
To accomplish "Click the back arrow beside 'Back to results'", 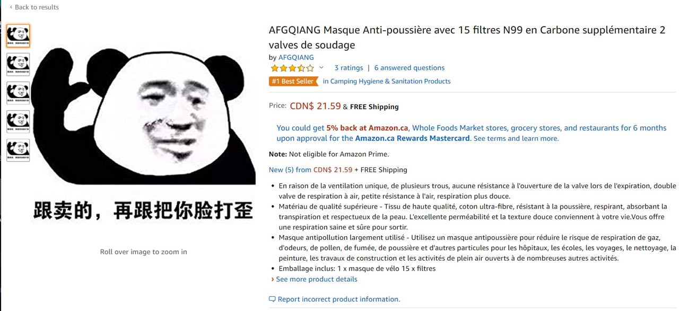I will click(11, 7).
